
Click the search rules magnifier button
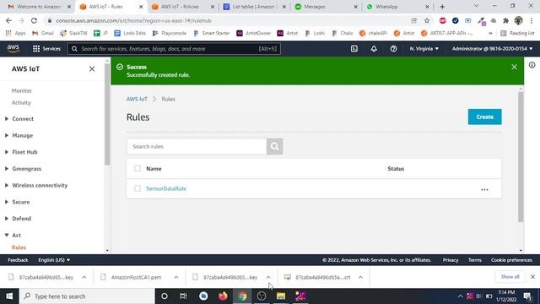tap(274, 146)
